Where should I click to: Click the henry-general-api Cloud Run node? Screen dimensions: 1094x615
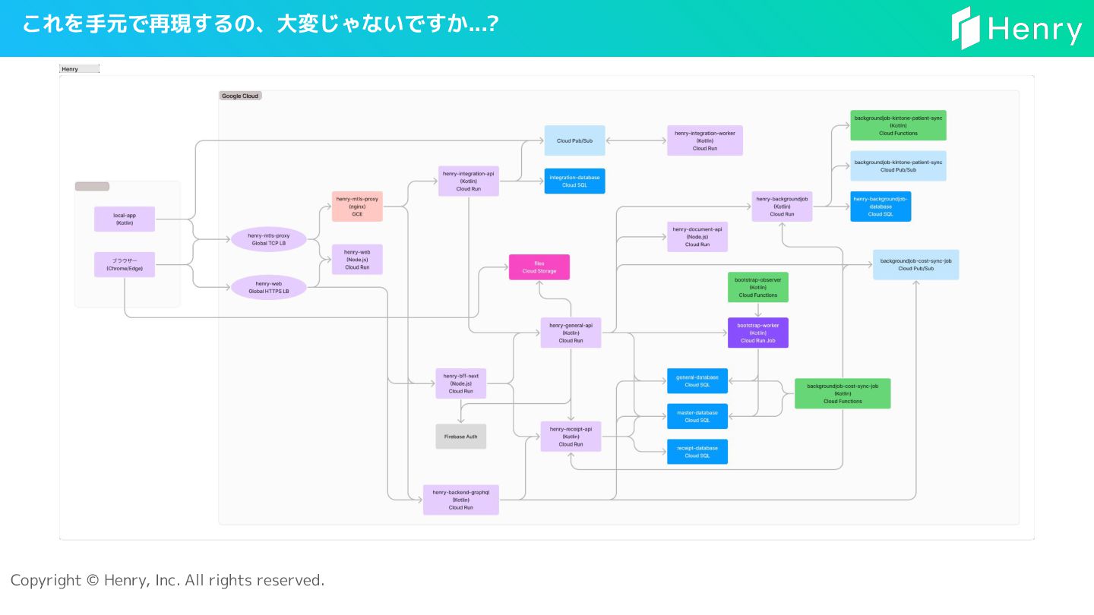[x=571, y=333]
